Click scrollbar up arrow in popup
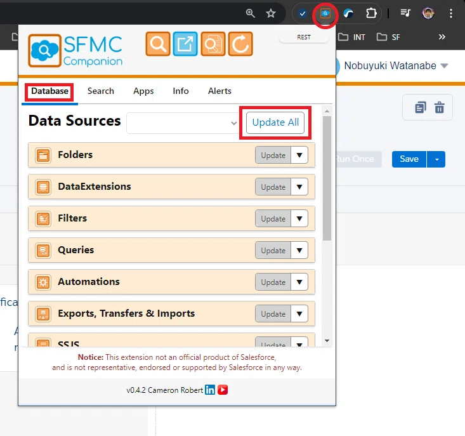 (x=327, y=111)
